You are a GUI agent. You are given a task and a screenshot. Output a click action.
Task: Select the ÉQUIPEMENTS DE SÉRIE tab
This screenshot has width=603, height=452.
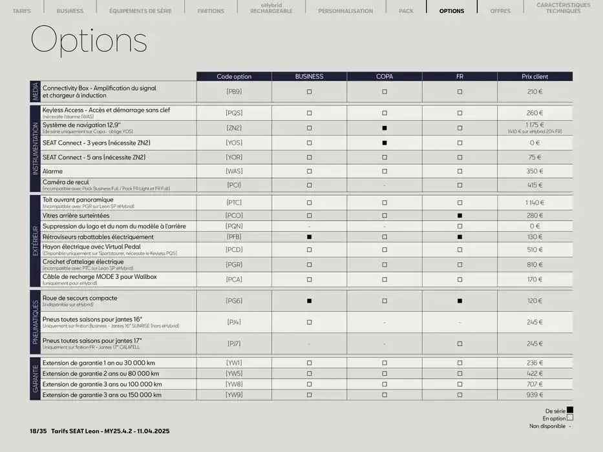click(x=140, y=10)
